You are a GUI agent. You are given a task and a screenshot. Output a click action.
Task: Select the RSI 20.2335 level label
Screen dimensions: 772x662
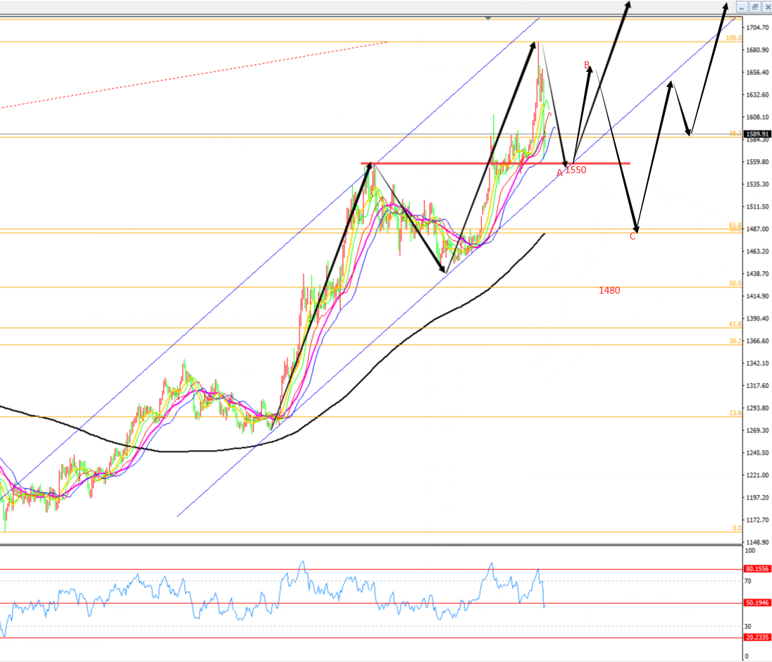point(757,638)
